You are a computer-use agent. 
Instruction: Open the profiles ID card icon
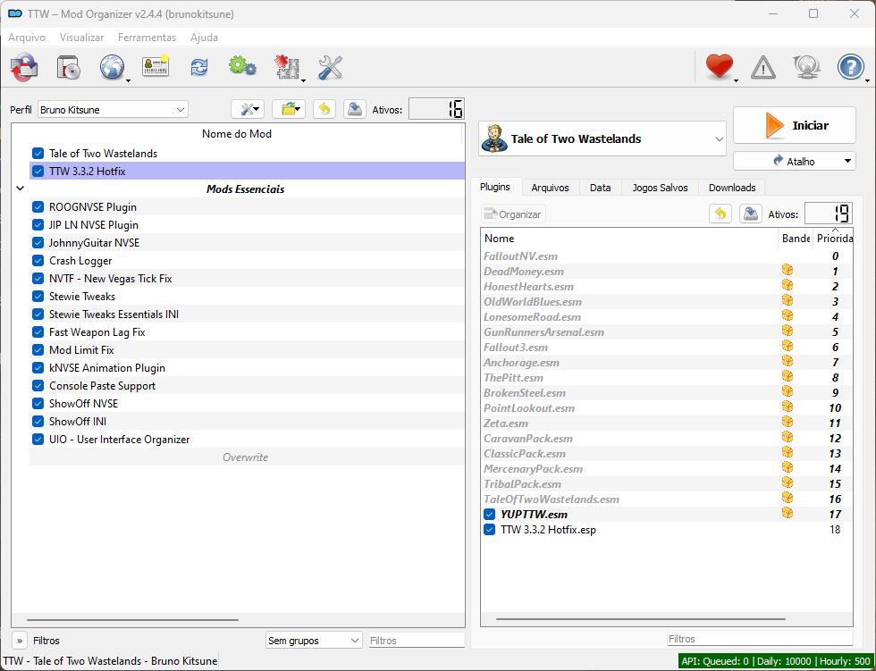click(156, 66)
